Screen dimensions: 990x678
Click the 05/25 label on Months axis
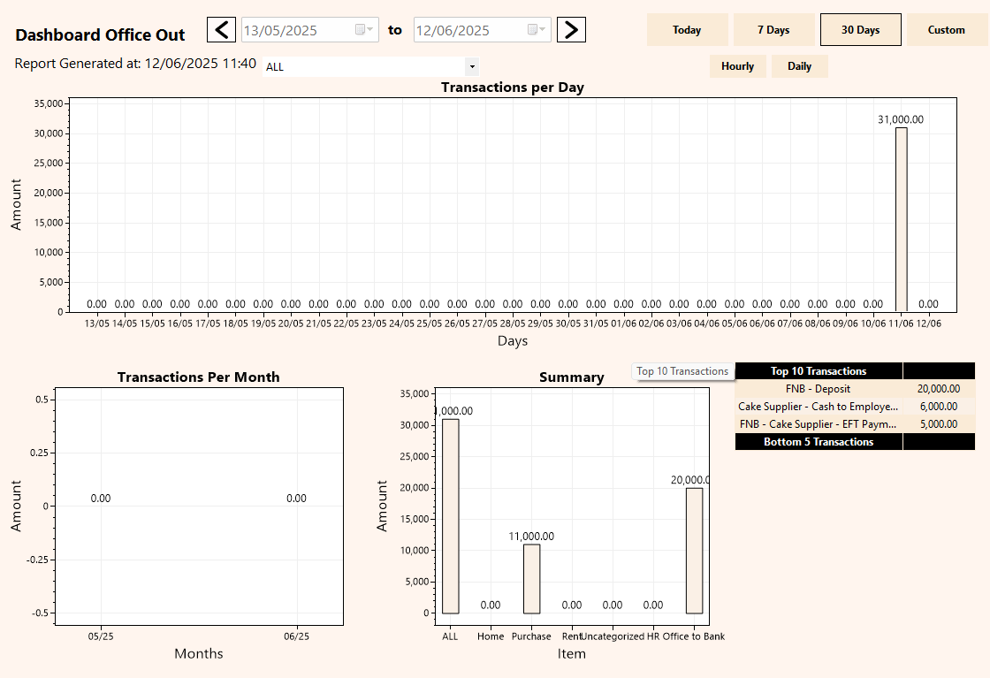(101, 636)
